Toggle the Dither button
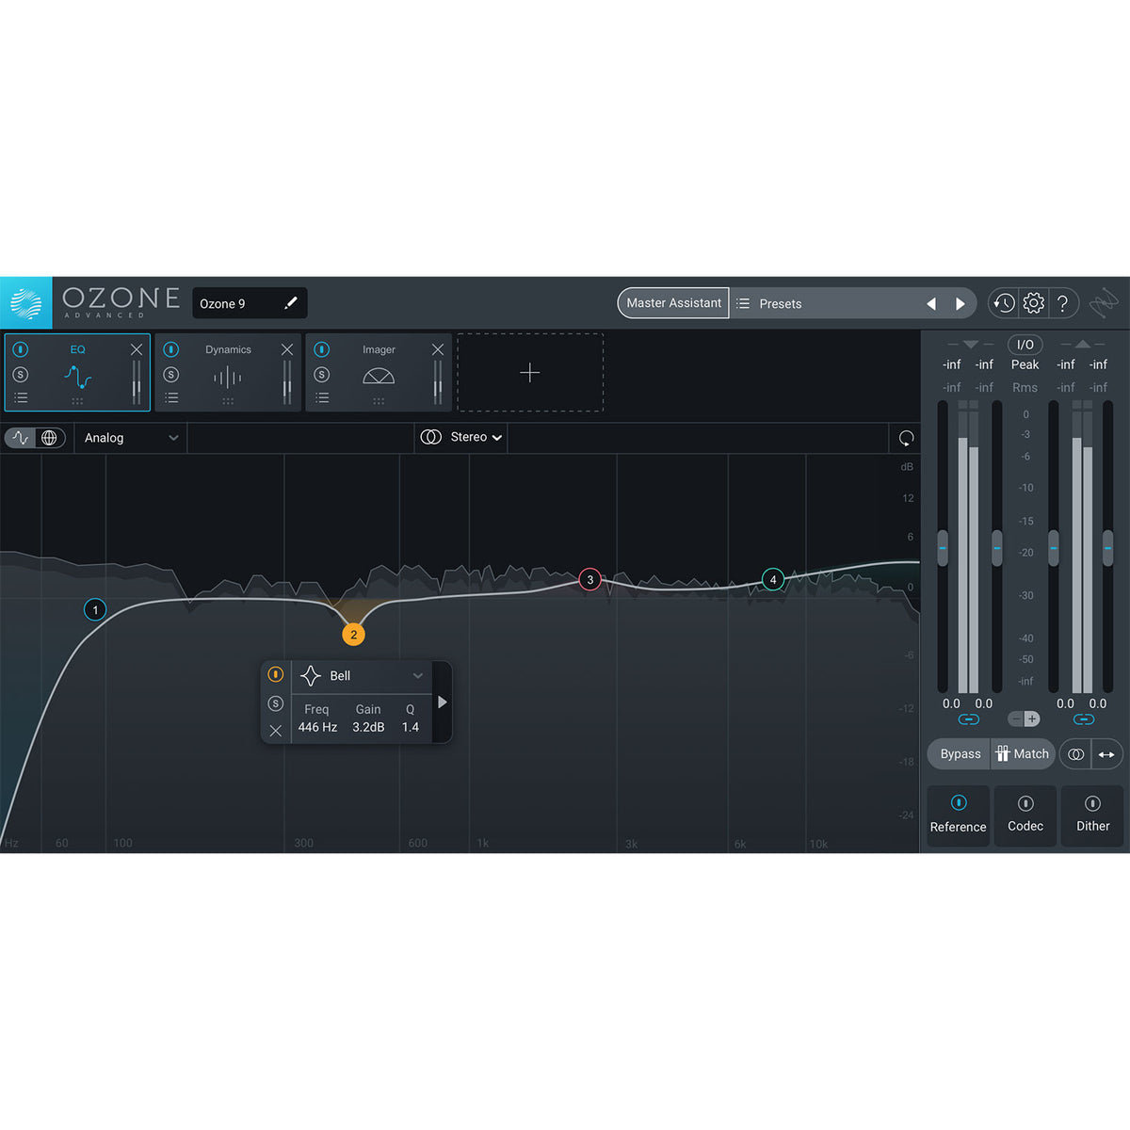This screenshot has width=1130, height=1130. (1092, 815)
